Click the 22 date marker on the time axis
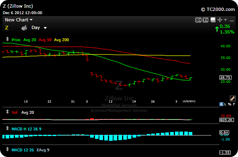238x157 pixels. tap(49, 101)
